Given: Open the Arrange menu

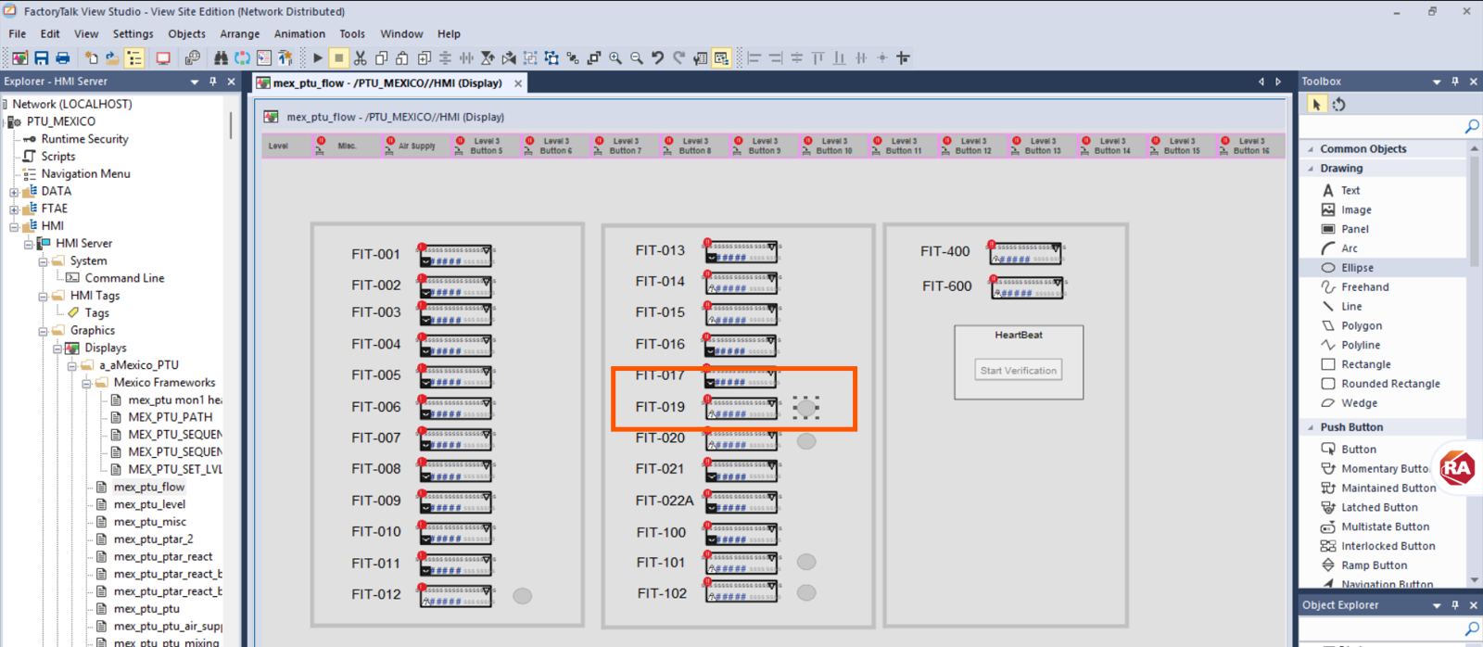Looking at the screenshot, I should click(239, 33).
